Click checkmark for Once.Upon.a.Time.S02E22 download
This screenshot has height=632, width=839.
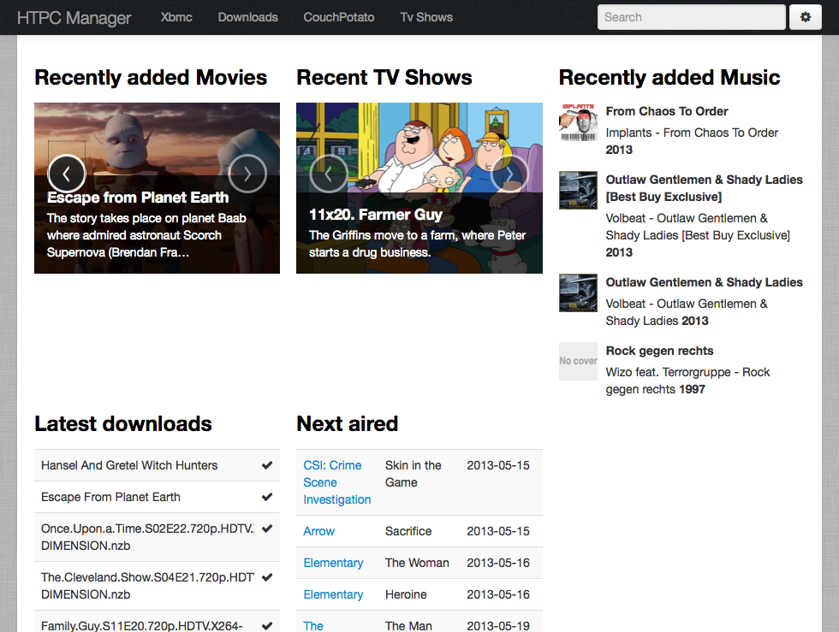point(267,529)
